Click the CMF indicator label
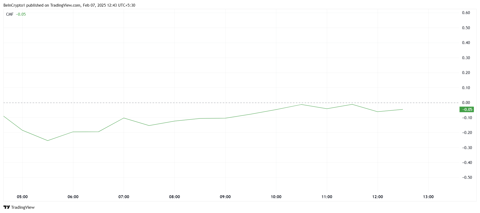480x213 pixels. click(x=10, y=14)
